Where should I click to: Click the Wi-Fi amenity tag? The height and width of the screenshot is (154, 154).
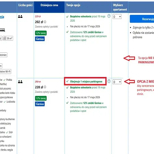pos(5,72)
